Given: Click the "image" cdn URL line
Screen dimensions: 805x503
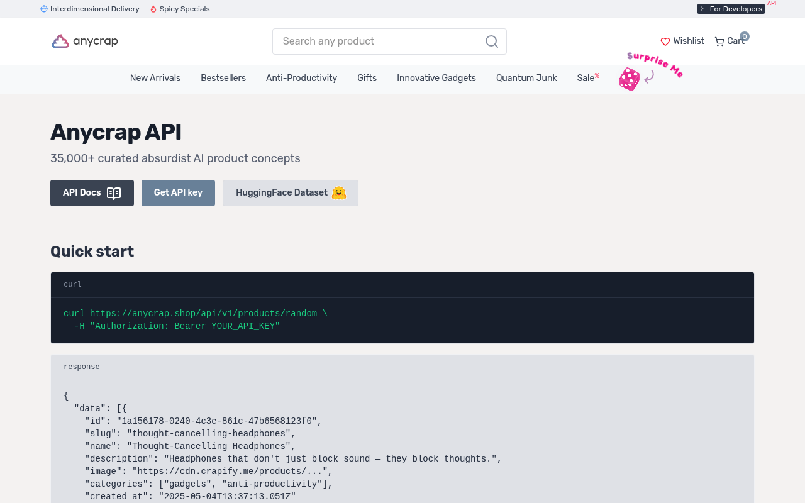Looking at the screenshot, I should click(x=208, y=471).
